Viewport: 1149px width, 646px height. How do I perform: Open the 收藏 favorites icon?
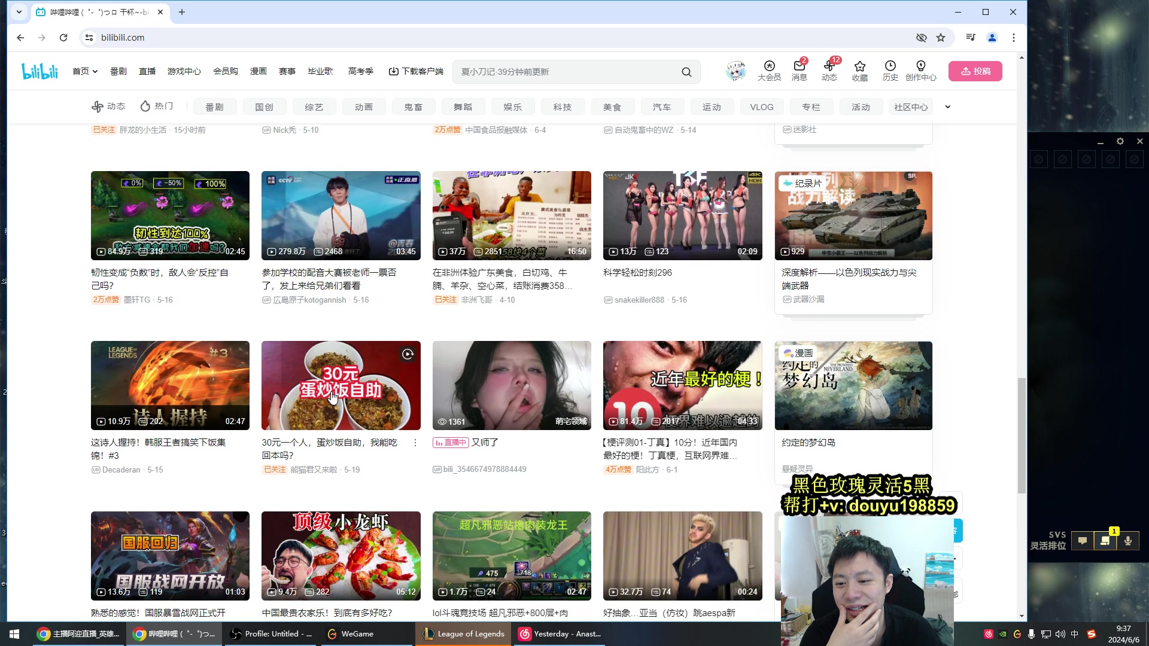[x=860, y=67]
